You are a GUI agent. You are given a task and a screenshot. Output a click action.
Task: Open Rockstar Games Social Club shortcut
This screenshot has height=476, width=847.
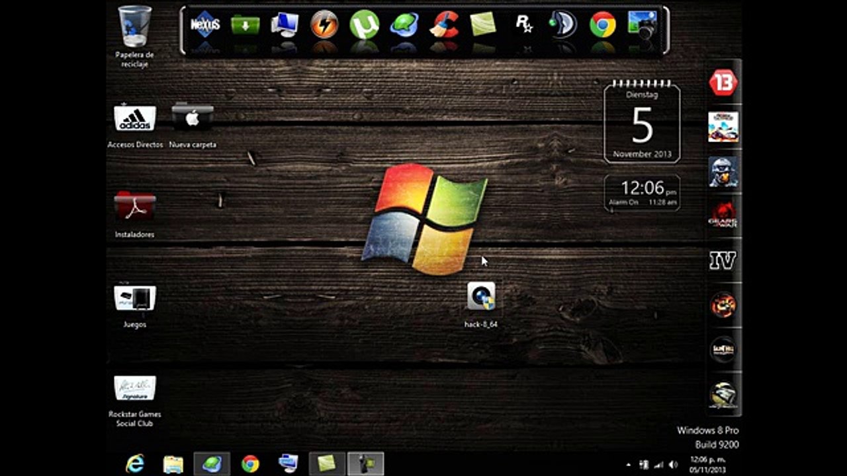click(135, 400)
